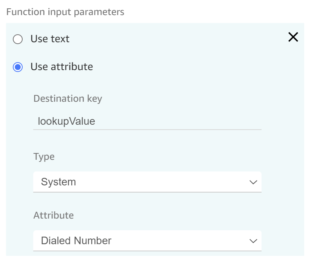This screenshot has width=314, height=260.
Task: Open the Type dropdown showing System
Action: (x=148, y=182)
